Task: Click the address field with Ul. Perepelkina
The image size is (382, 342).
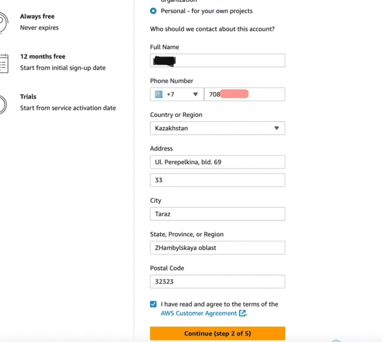Action: pyautogui.click(x=217, y=162)
